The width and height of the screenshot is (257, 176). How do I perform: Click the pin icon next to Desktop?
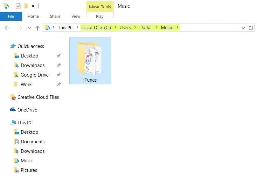tap(59, 56)
